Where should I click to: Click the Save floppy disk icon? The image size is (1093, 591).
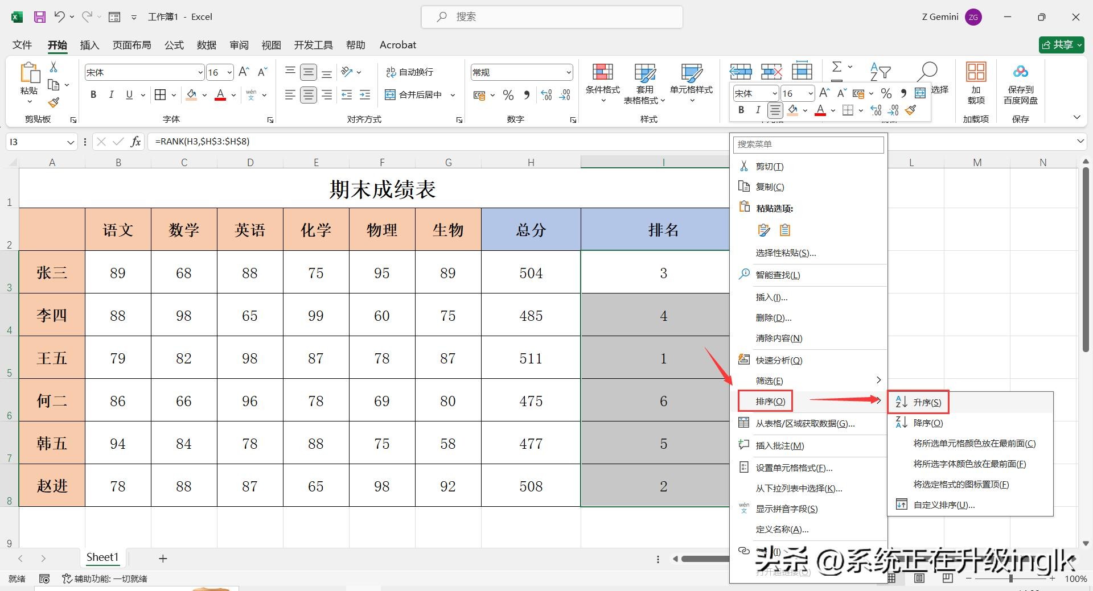(40, 17)
